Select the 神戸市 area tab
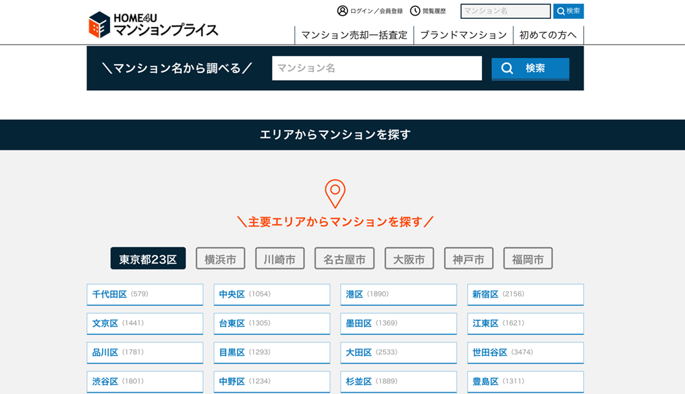 click(469, 259)
